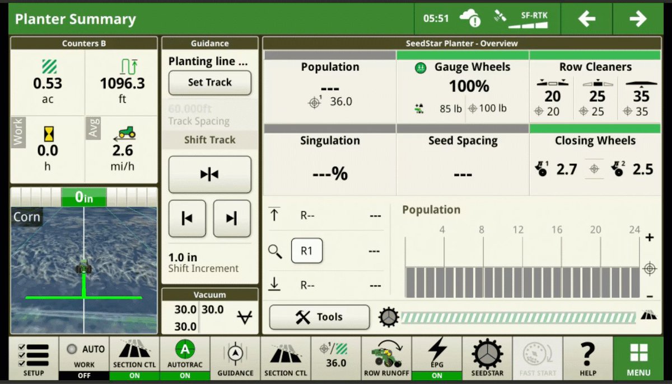
Task: Center the track with shift-center button
Action: pyautogui.click(x=209, y=174)
